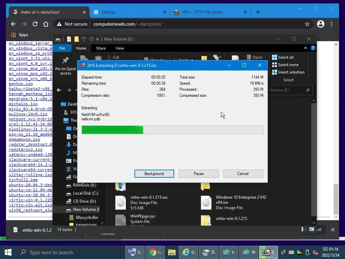This screenshot has height=259, width=345.
Task: Click the 7z icon in dialog title bar
Action: [x=83, y=65]
